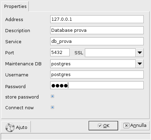Click the Username label
The image size is (151, 140).
[17, 75]
